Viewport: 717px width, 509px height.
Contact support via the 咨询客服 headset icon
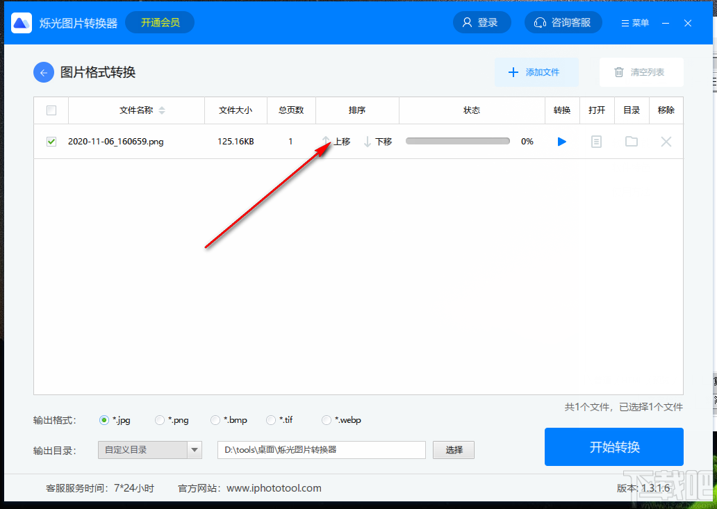click(x=563, y=22)
